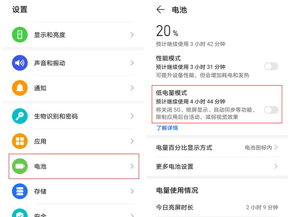Tap the back arrow on Battery page
This screenshot has height=217, width=290.
(x=160, y=10)
